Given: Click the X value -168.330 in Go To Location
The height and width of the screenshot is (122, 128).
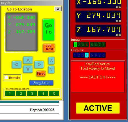Looking at the screenshot, I should 24,17.
